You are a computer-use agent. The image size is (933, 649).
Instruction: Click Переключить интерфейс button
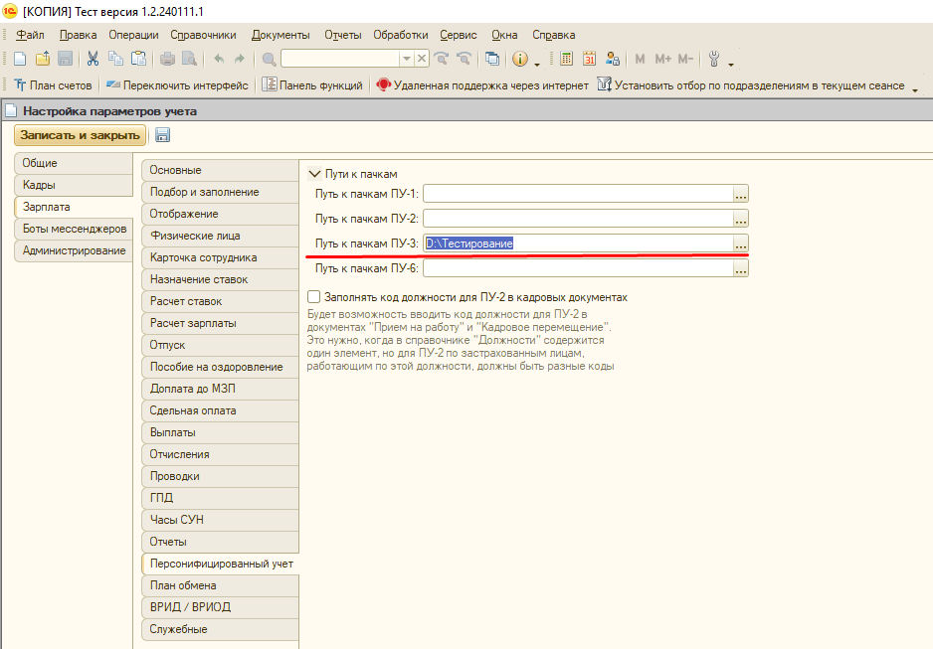(x=178, y=85)
